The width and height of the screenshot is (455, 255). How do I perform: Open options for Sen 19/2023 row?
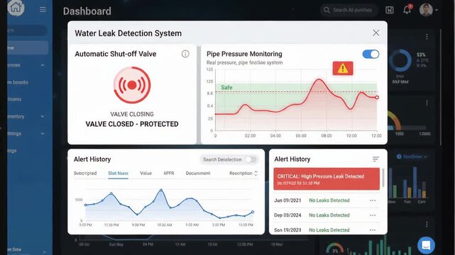point(373,230)
